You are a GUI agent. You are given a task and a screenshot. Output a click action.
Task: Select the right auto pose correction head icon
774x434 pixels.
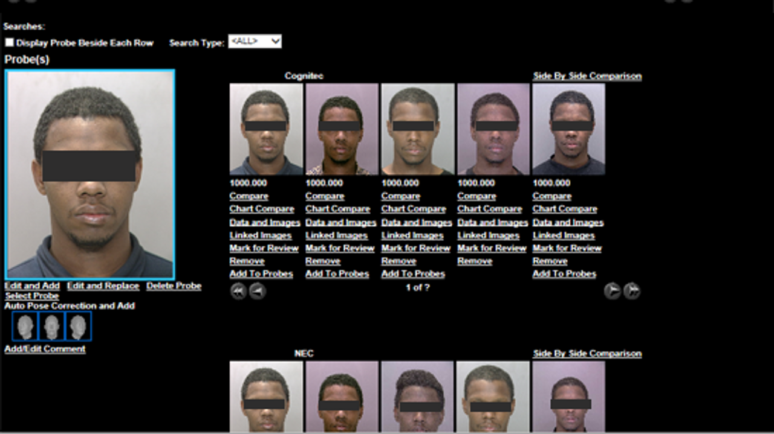(78, 327)
